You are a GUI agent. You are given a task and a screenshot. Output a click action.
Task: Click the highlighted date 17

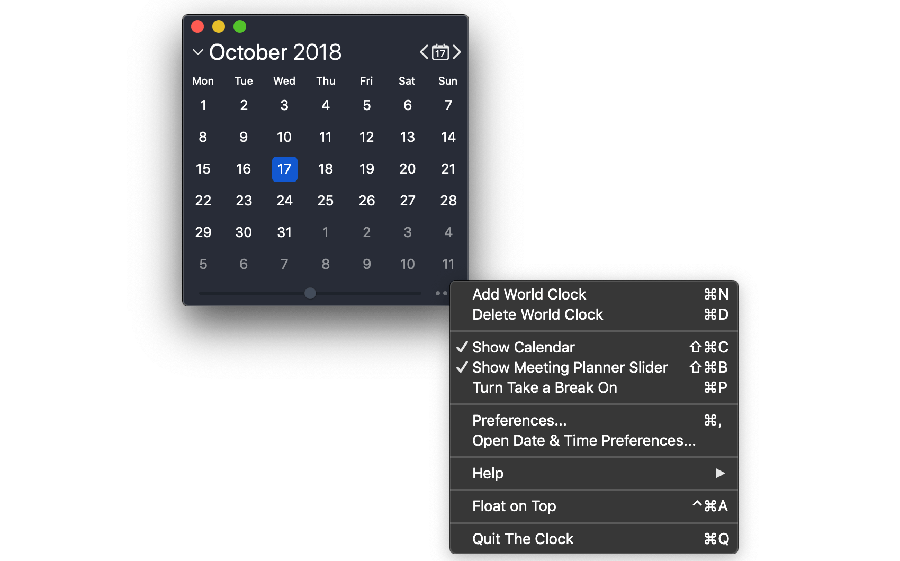pos(284,169)
